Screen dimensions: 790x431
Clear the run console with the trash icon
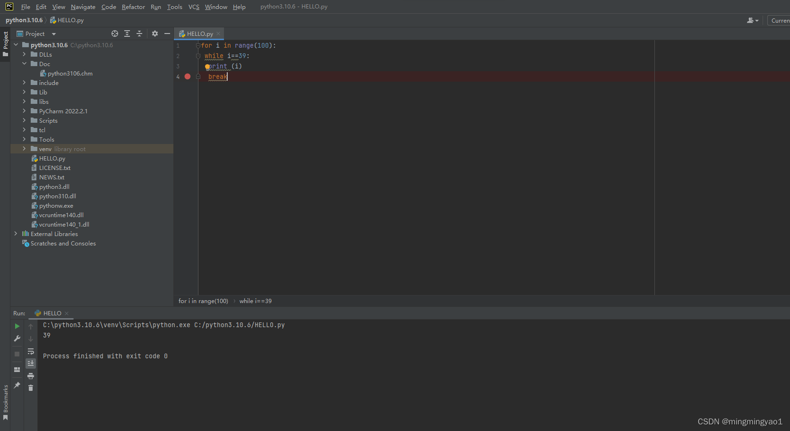coord(31,387)
